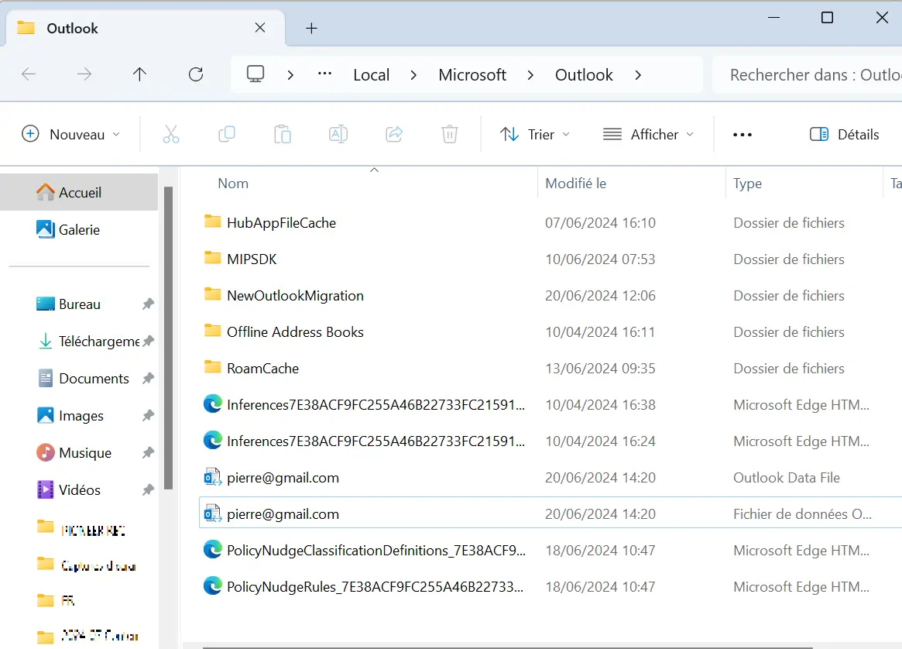Screen dimensions: 902x649
Task: Click the pin icon next to Images
Action: 149,415
